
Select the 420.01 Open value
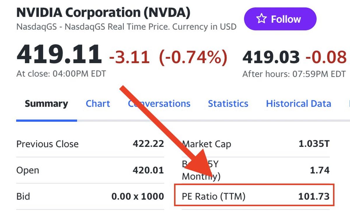(148, 170)
